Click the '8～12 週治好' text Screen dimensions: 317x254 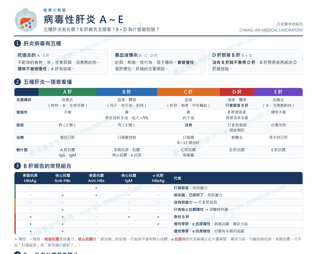(188, 143)
